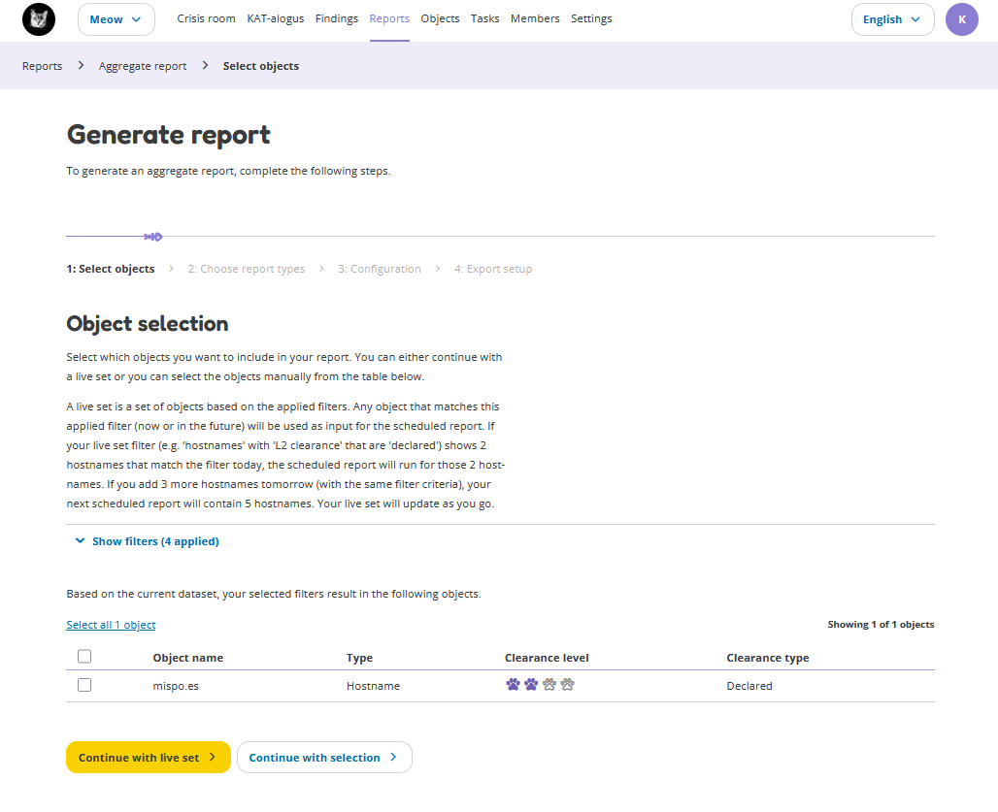Viewport: 998px width, 812px height.
Task: Open Crisis room in navigation
Action: (206, 18)
